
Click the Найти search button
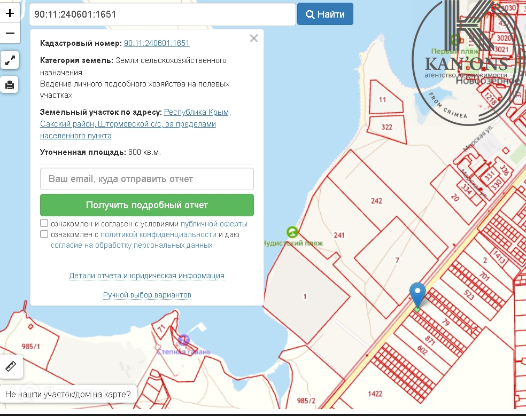click(325, 14)
